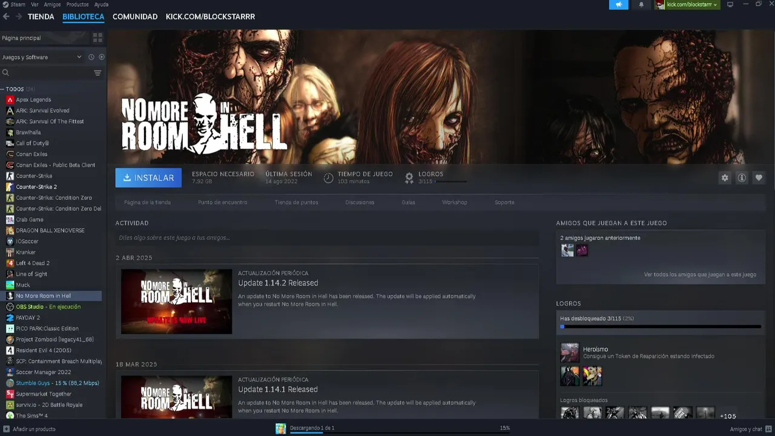
Task: Click the forward navigation arrow
Action: 19,17
